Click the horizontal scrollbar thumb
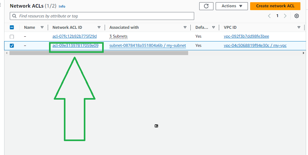308x155 pixels. [x=99, y=53]
